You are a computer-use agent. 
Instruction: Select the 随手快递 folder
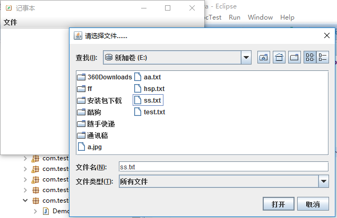(x=96, y=124)
